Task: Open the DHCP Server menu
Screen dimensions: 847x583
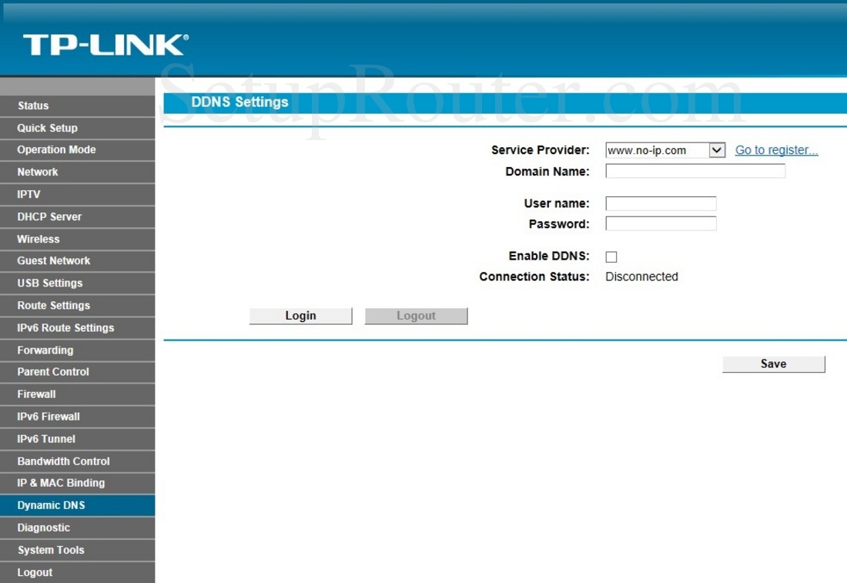Action: tap(49, 216)
